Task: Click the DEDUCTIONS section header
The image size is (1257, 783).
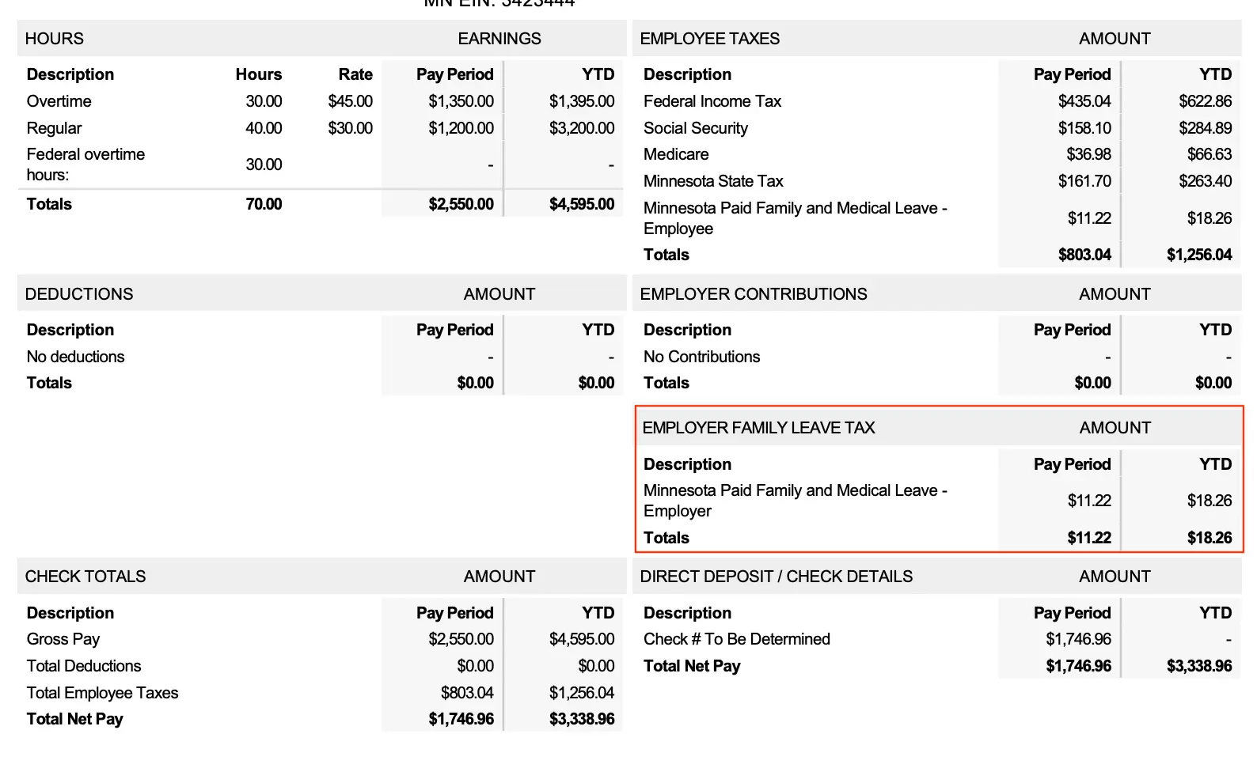Action: (79, 294)
